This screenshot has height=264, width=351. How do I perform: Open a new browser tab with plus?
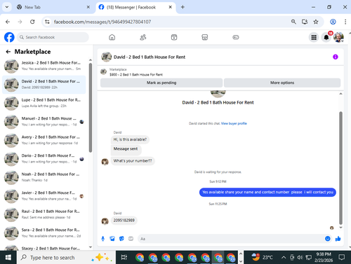click(183, 7)
